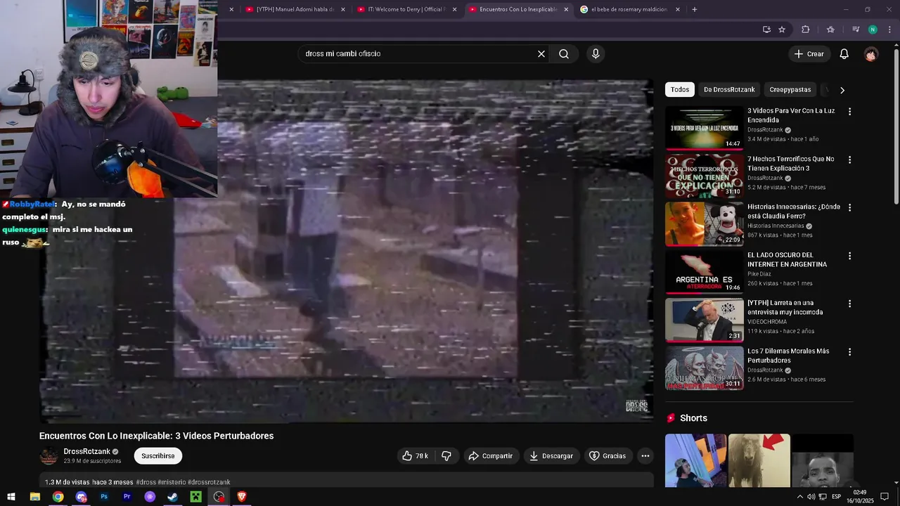Viewport: 900px width, 506px height.
Task: Open File Explorer from taskbar
Action: pyautogui.click(x=34, y=497)
